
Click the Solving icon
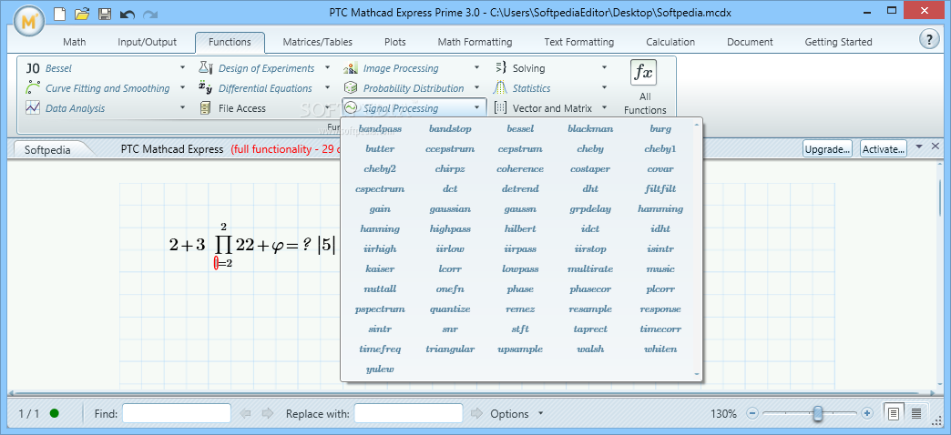500,68
